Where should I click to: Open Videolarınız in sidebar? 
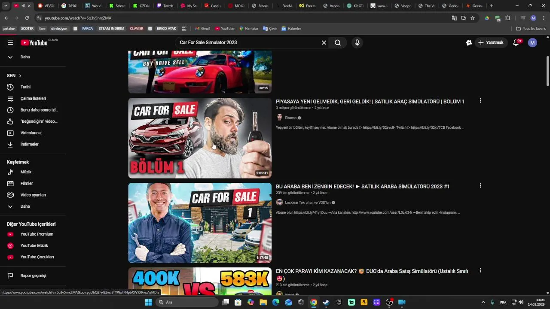click(31, 133)
